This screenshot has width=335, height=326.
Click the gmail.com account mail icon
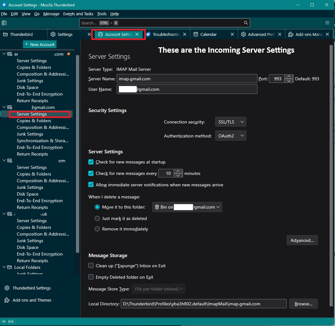(x=10, y=107)
